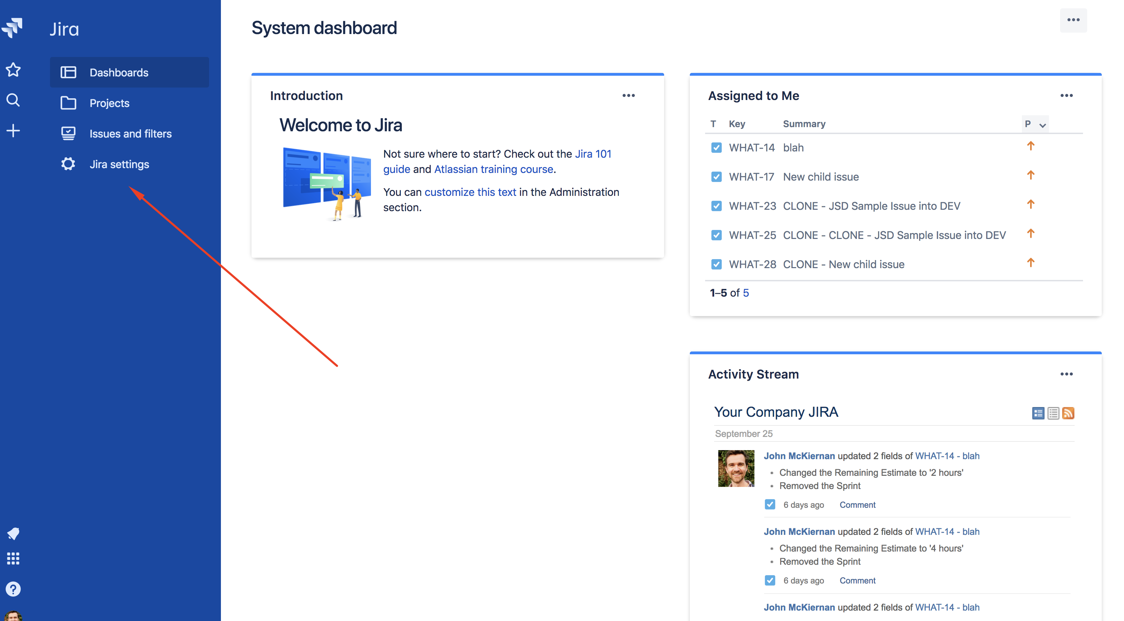Select the search magnifier icon
This screenshot has width=1124, height=621.
(13, 100)
